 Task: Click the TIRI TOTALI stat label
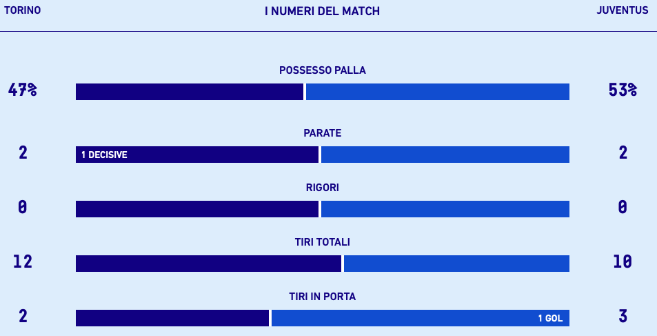coord(322,242)
